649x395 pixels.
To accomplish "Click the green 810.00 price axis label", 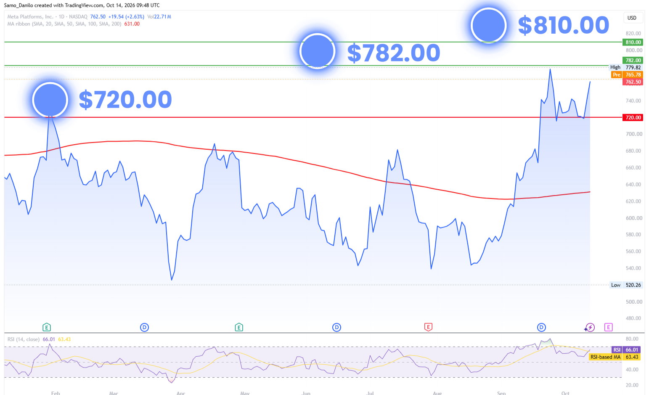I will coord(633,42).
